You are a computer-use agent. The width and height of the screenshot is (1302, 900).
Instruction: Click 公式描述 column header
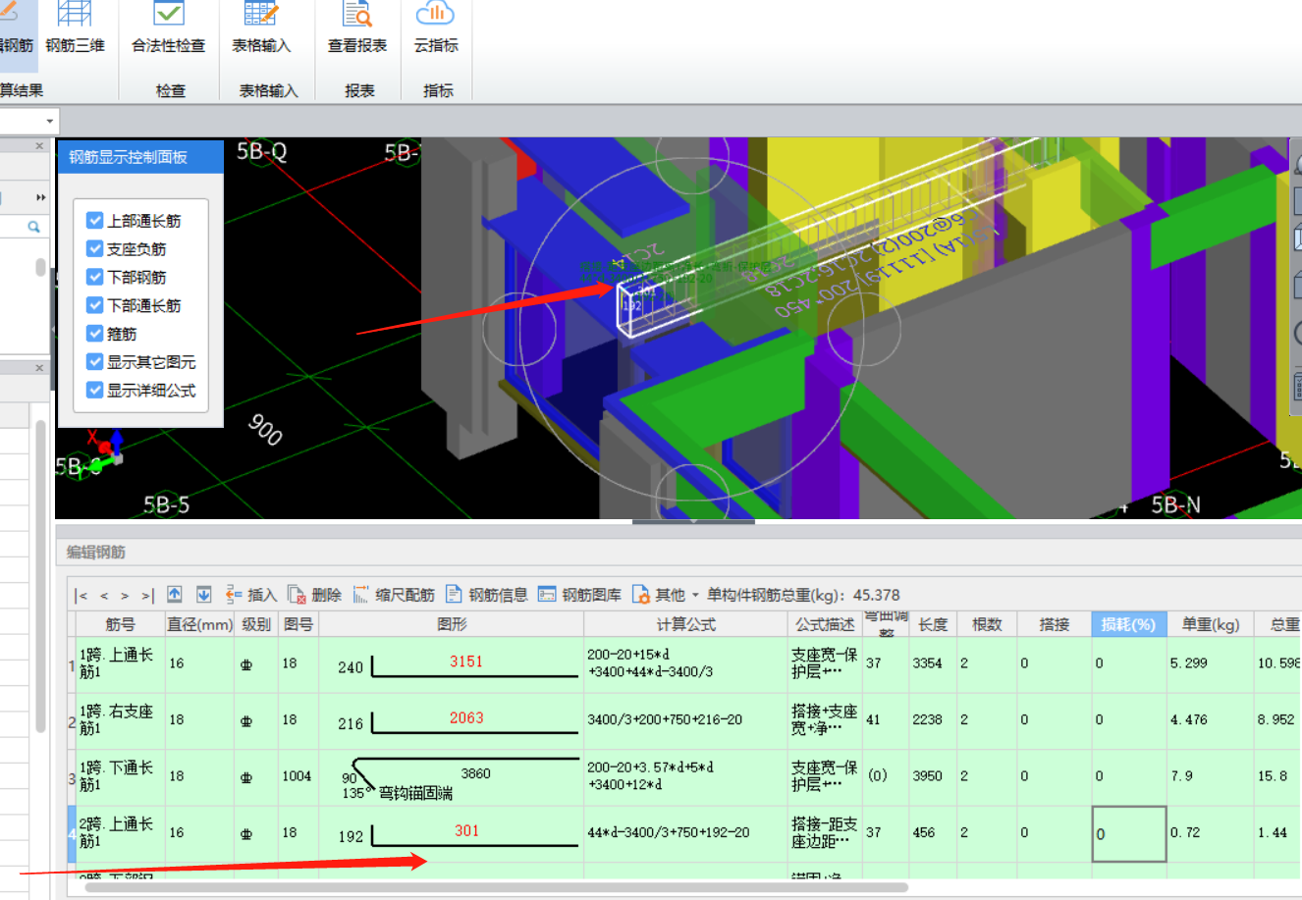click(825, 624)
